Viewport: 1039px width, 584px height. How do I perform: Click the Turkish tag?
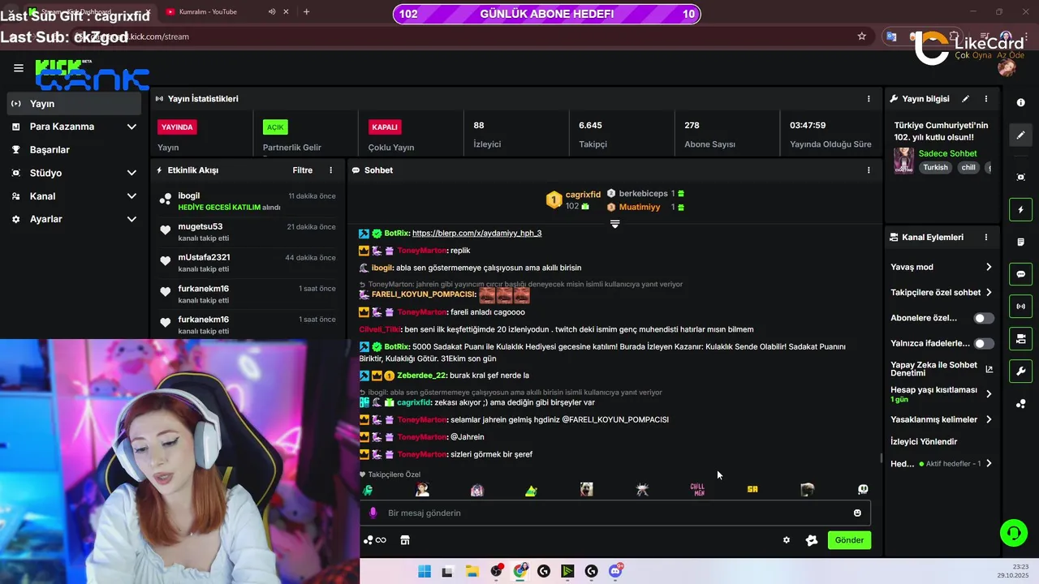[x=935, y=168]
